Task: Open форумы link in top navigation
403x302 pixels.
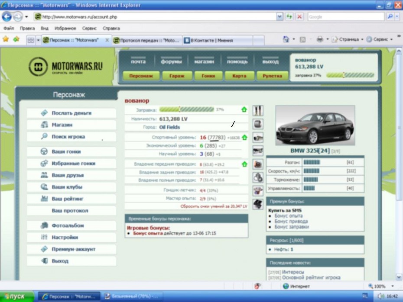Action: 171,61
